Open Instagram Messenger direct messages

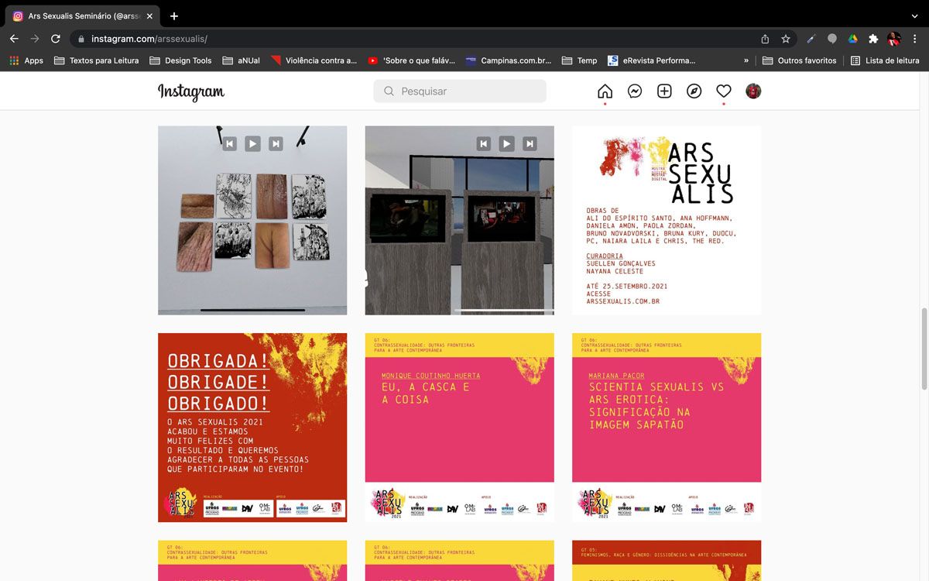coord(634,91)
